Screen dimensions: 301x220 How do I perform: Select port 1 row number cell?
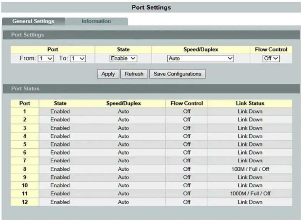pos(25,111)
